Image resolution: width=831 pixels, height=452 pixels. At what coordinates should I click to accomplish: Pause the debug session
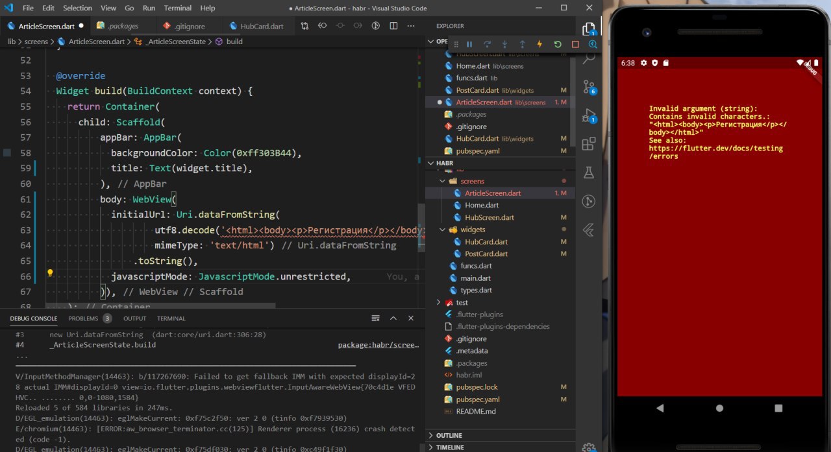469,45
